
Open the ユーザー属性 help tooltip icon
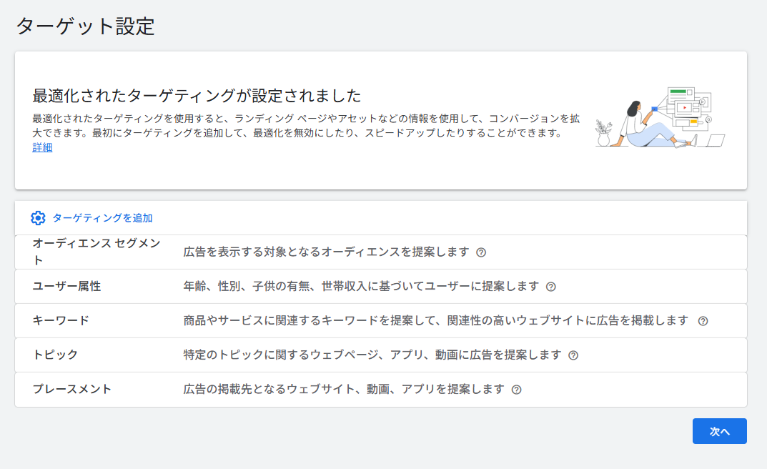tap(550, 287)
